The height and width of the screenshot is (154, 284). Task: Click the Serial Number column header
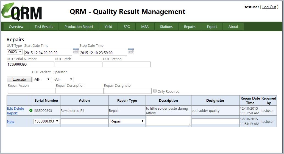coord(46,100)
